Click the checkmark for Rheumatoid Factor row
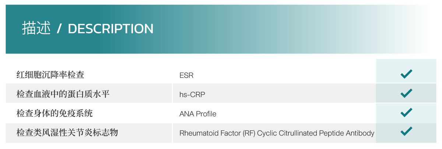Screen dimensions: 442x149 point(406,131)
